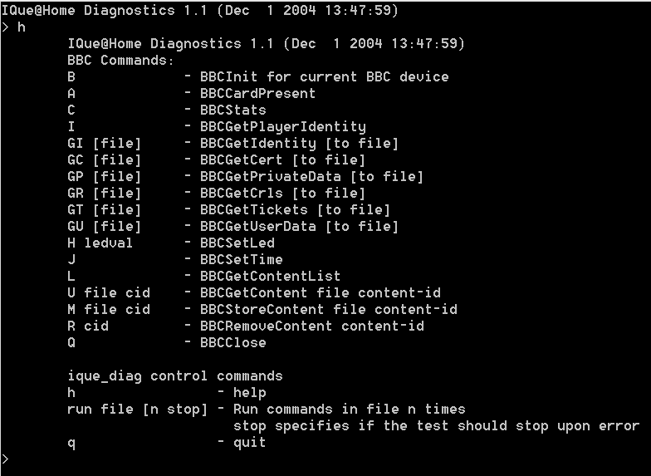The width and height of the screenshot is (651, 476).
Task: Click the BBCGetCrls [to file] description
Action: (x=282, y=193)
